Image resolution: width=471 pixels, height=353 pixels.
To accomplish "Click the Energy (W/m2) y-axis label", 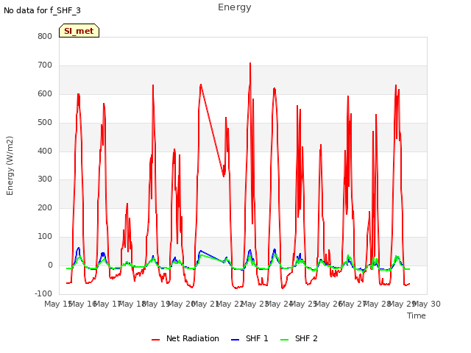I will 10,165.
